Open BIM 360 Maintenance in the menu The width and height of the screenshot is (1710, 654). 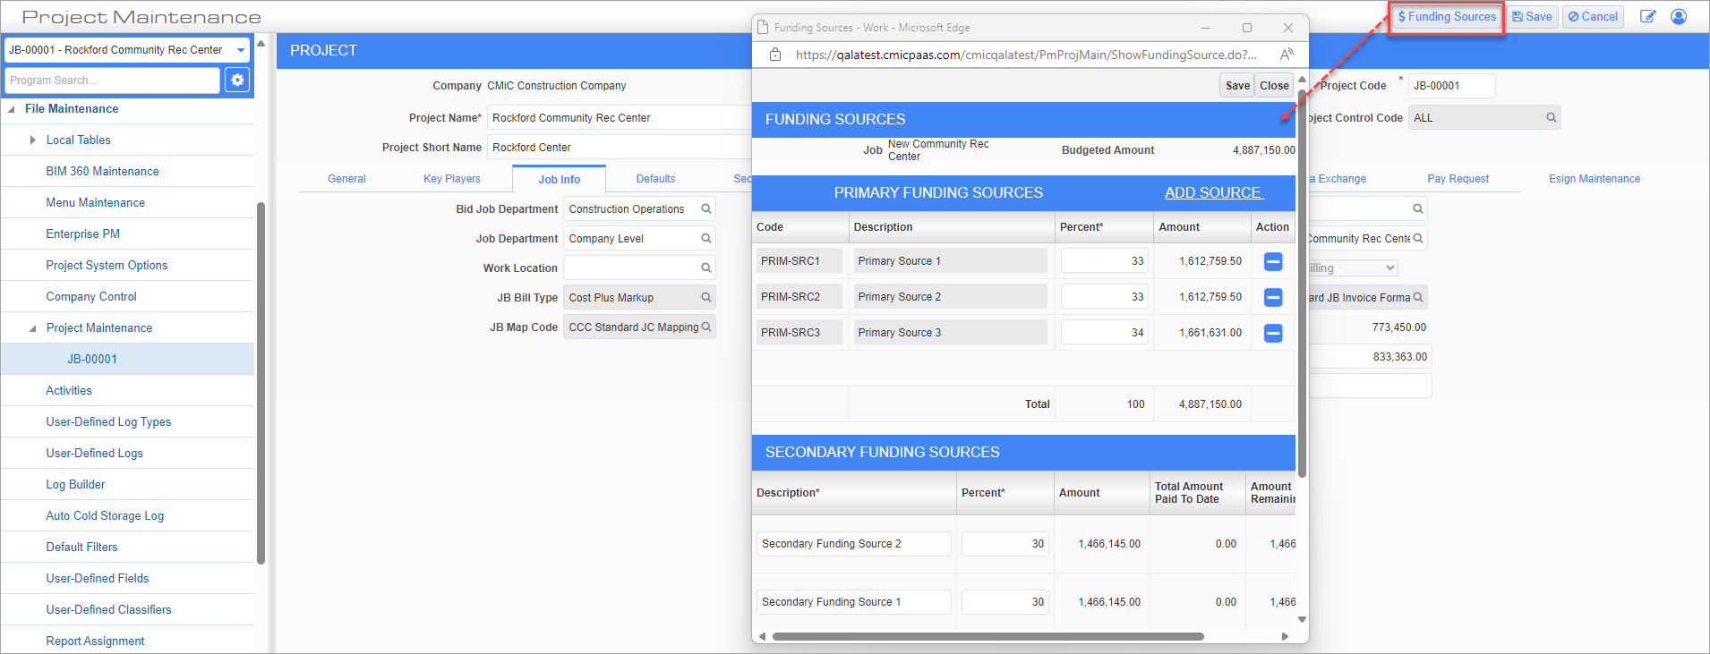[x=102, y=172]
